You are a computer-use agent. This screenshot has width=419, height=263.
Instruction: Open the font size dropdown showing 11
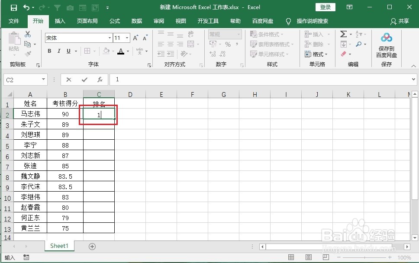click(x=127, y=38)
